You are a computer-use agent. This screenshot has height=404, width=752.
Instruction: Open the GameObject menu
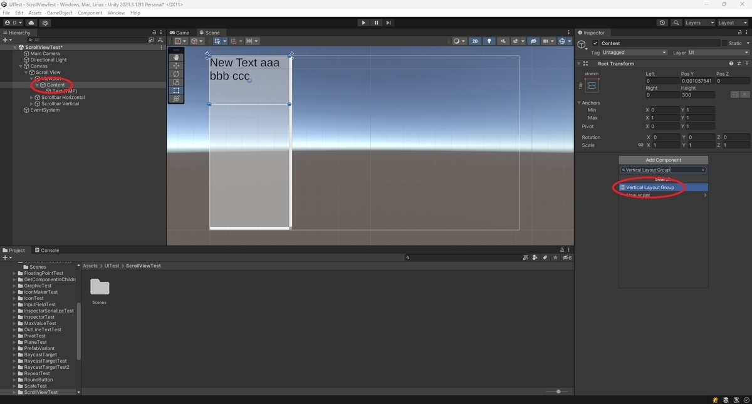[61, 13]
